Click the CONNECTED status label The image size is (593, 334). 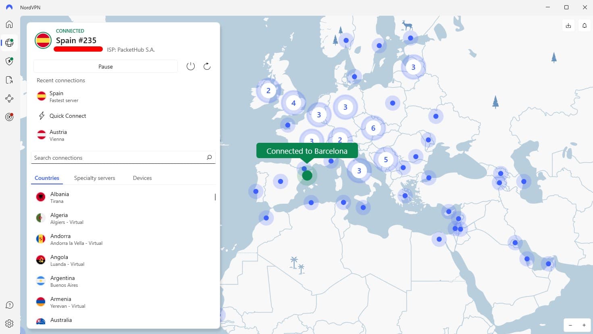(x=70, y=31)
